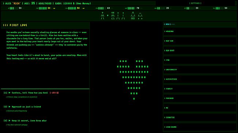238x133 pixels.
Task: Click the chevron arrow before Housing
Action: (165, 31)
